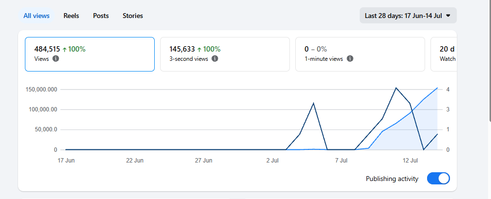491x199 pixels.
Task: Select the All views tab
Action: coord(36,16)
